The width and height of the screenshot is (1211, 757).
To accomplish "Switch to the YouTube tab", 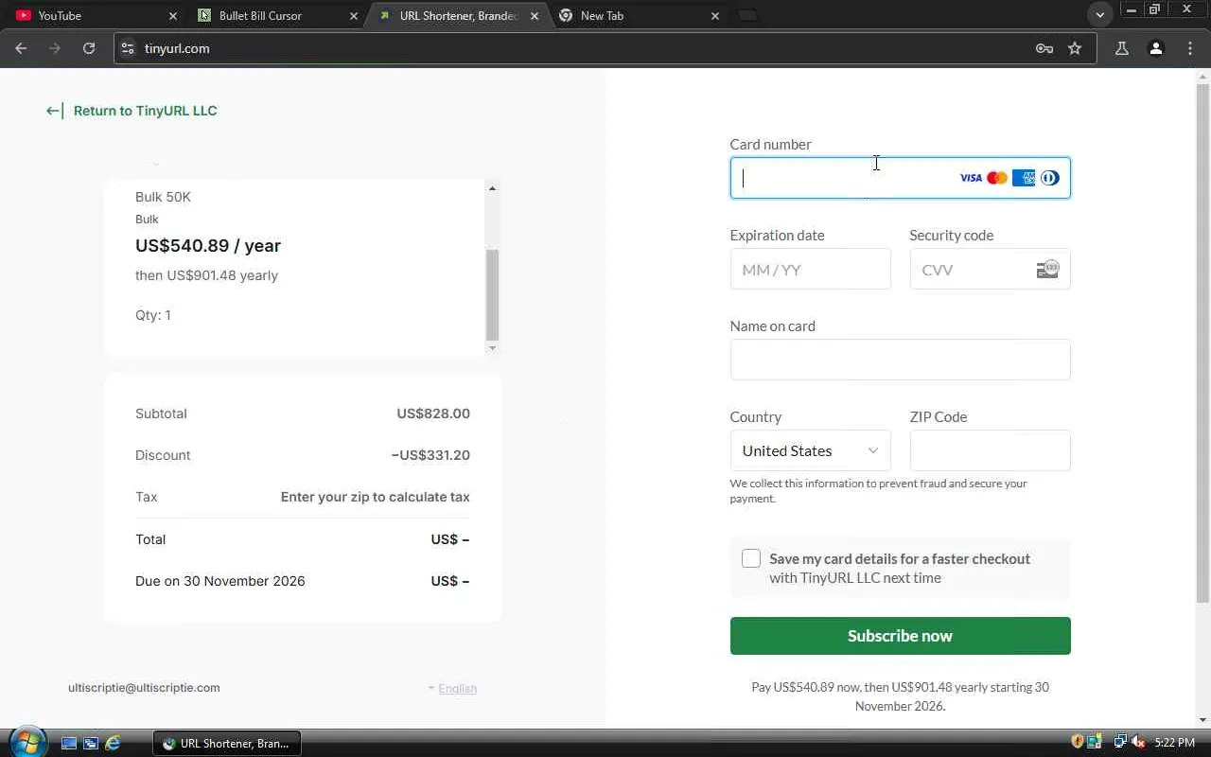I will click(x=96, y=16).
